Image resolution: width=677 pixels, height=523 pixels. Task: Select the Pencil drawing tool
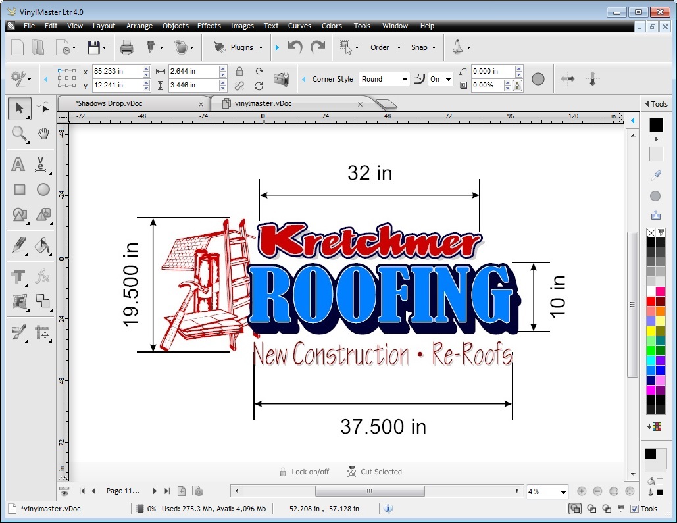pyautogui.click(x=18, y=245)
